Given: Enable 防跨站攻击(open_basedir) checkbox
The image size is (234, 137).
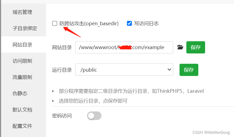Looking at the screenshot, I should click(55, 23).
